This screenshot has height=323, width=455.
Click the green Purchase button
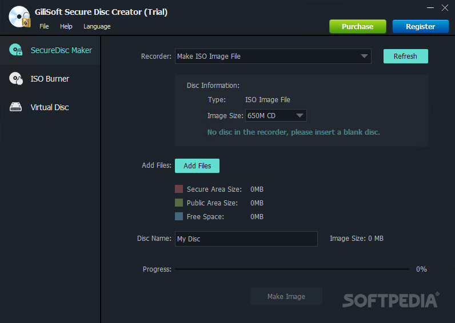357,27
